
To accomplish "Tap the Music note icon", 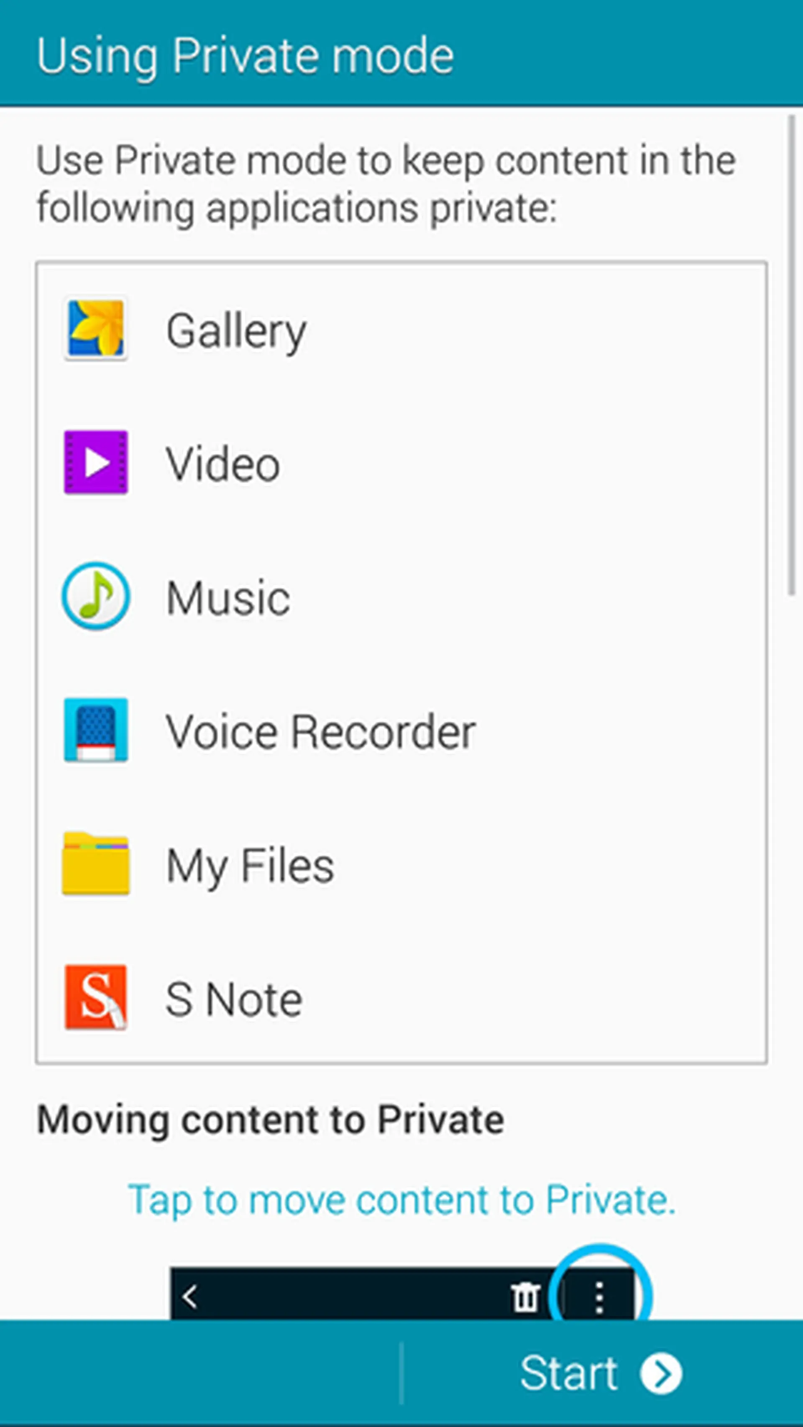I will 95,596.
